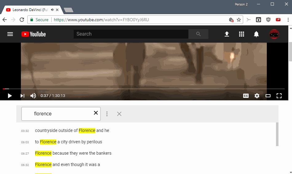Image resolution: width=292 pixels, height=174 pixels.
Task: Click the YouTube search magnifier button
Action: 198,34
